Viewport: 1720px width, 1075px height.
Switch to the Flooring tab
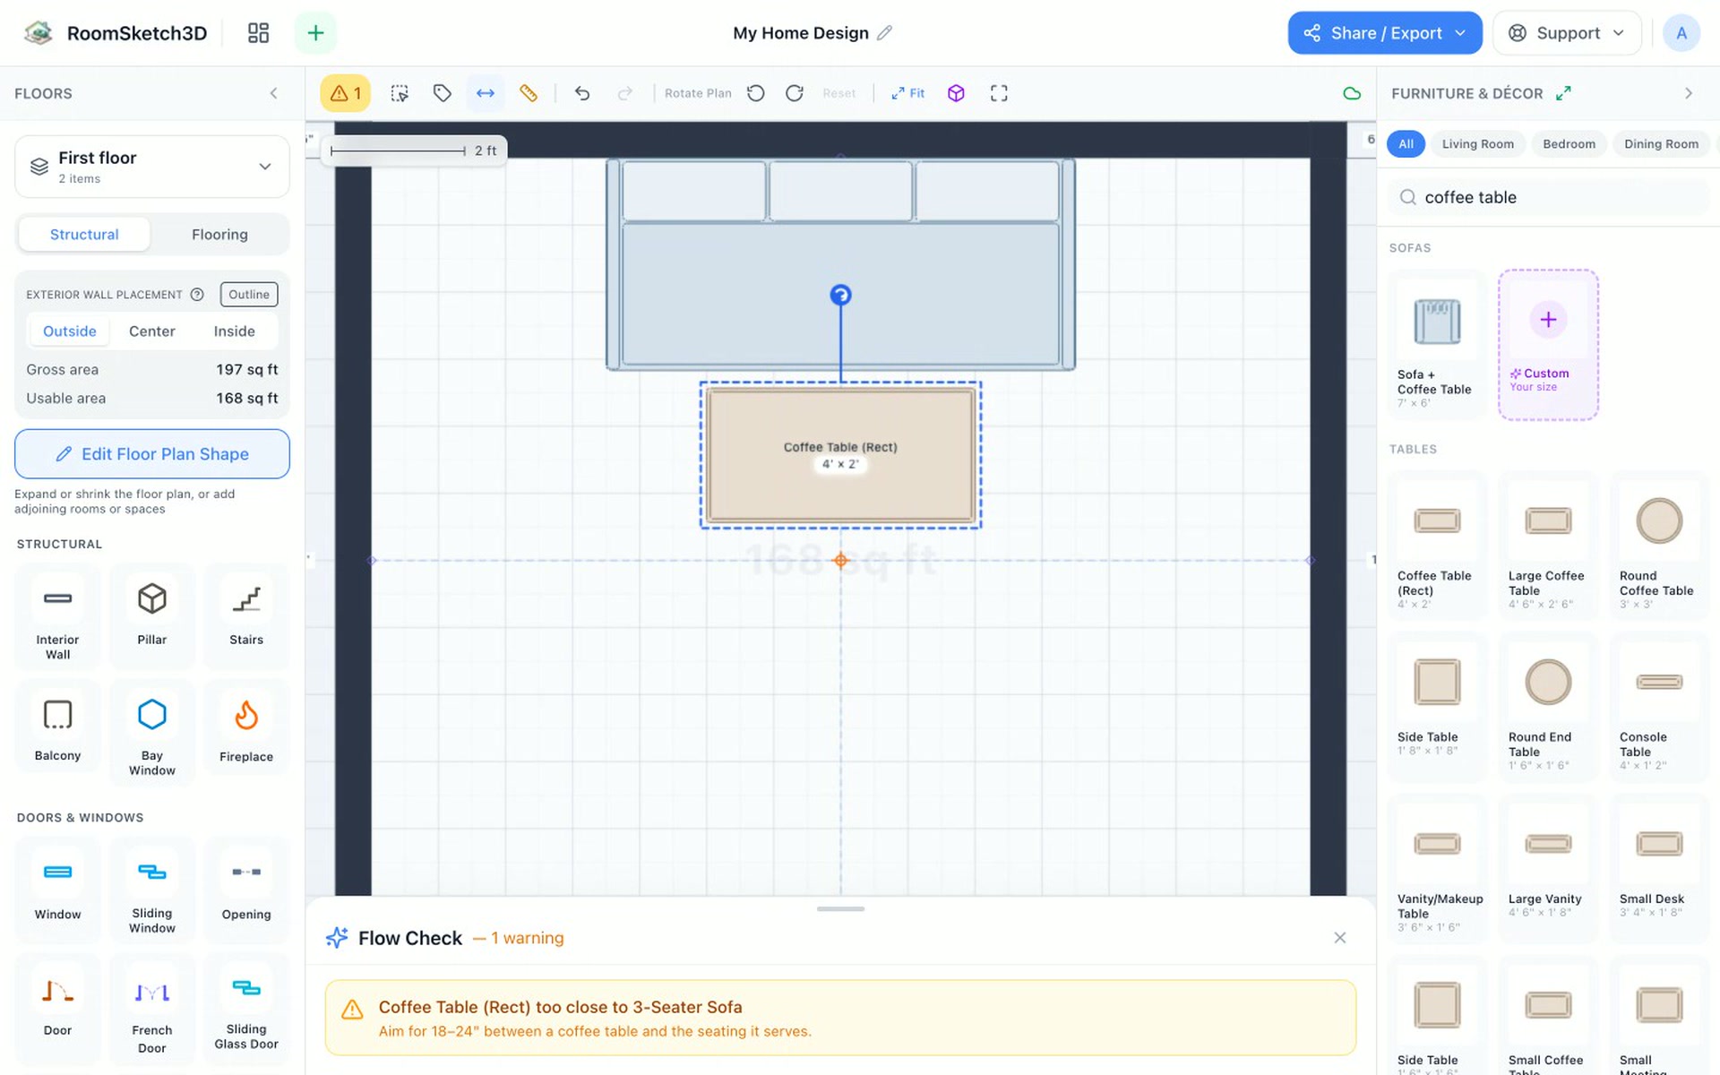219,235
